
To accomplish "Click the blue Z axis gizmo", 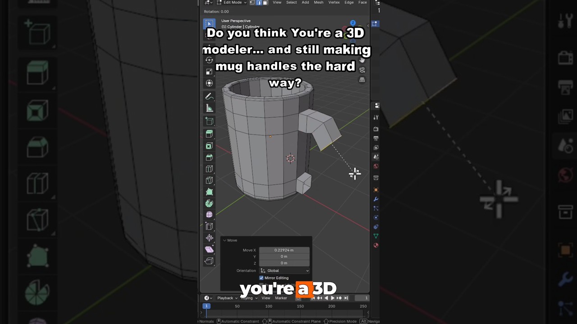I will (353, 23).
